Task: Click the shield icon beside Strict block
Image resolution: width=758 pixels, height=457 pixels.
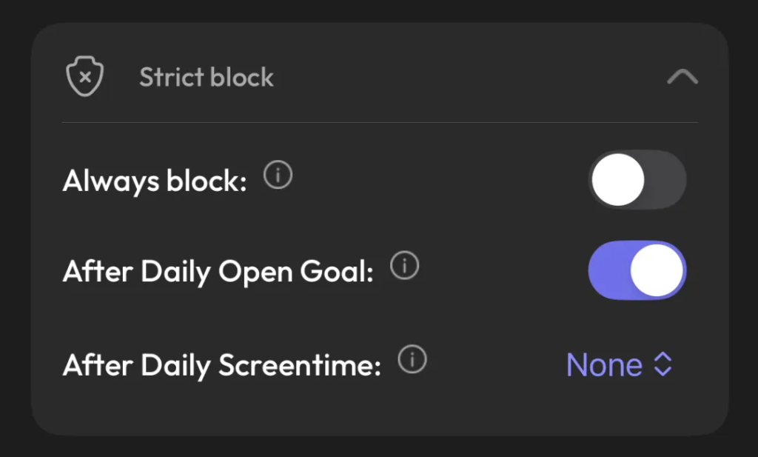Action: (84, 77)
